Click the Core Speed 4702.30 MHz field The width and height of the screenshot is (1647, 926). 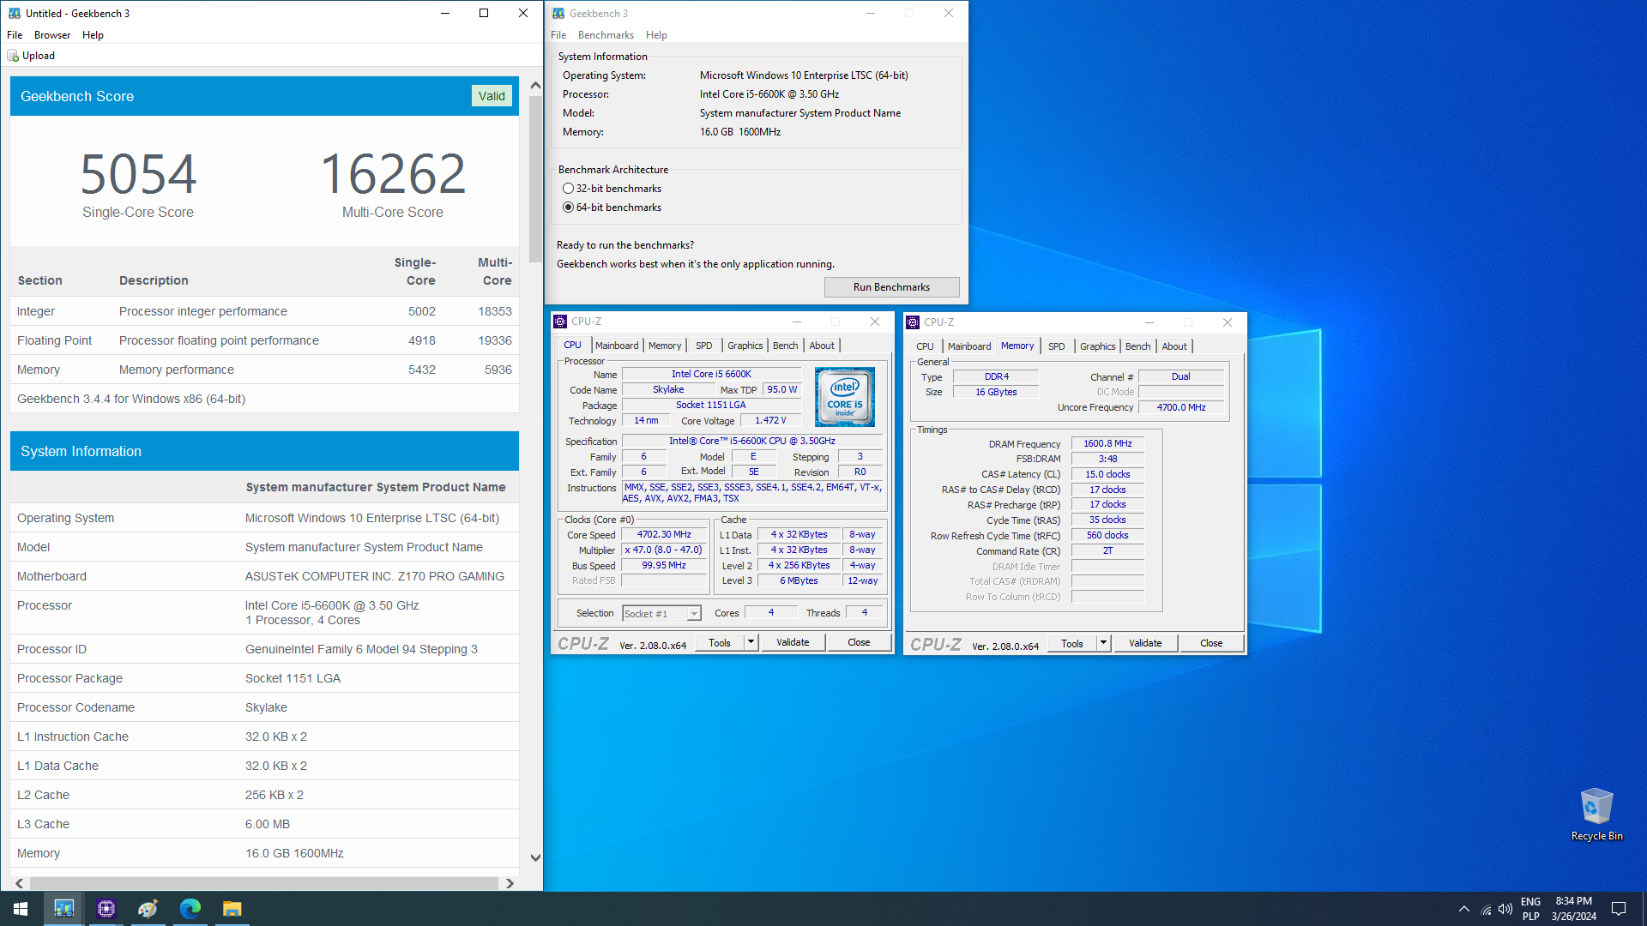(664, 534)
